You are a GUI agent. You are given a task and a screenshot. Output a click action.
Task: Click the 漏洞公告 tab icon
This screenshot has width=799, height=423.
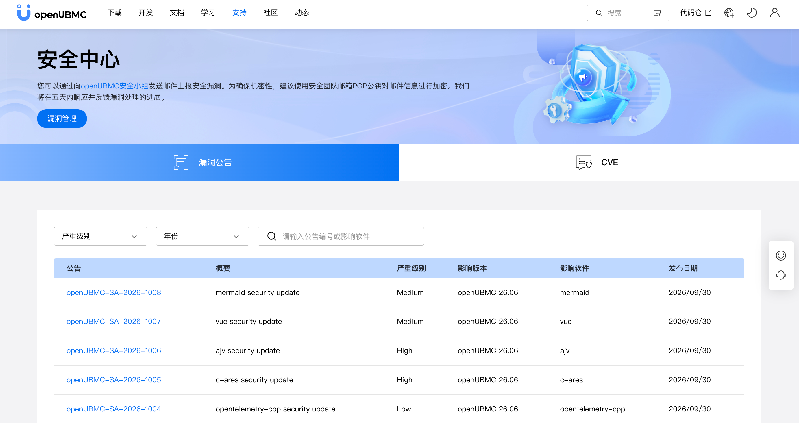click(181, 162)
